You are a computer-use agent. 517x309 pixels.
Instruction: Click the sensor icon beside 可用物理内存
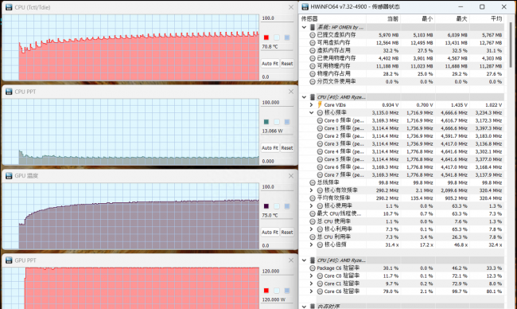[x=313, y=66]
